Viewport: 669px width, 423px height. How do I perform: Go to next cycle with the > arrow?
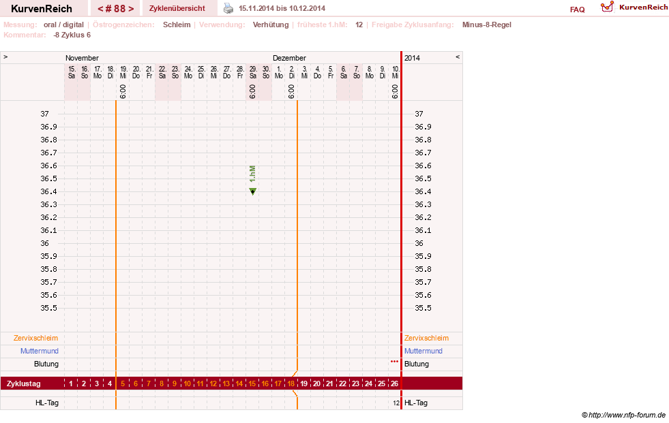(131, 9)
